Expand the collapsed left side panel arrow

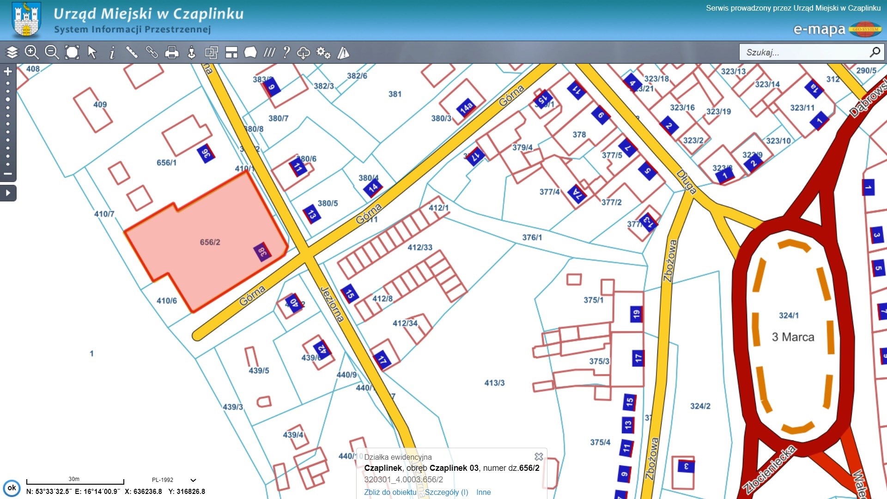(x=8, y=193)
